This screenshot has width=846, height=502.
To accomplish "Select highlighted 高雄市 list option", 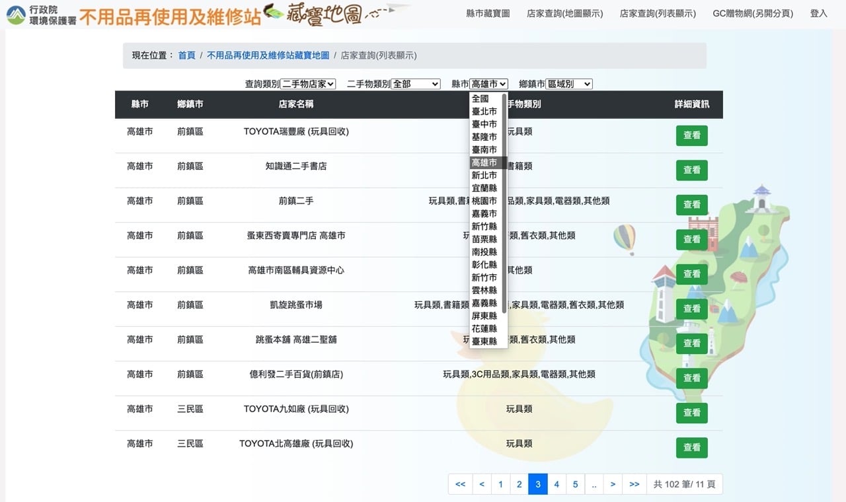I will (x=486, y=162).
